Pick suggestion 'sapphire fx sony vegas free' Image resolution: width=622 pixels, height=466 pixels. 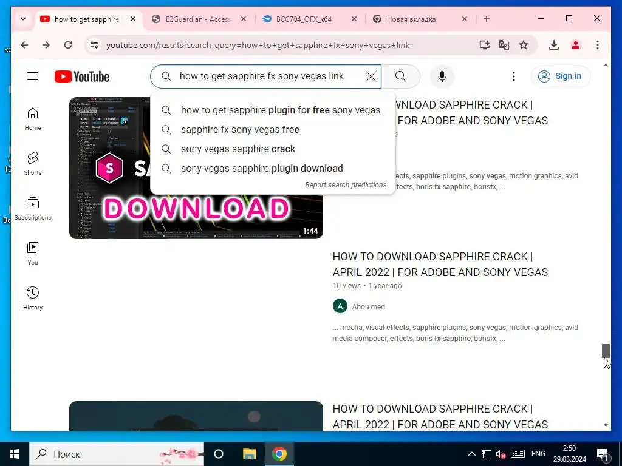click(x=273, y=130)
